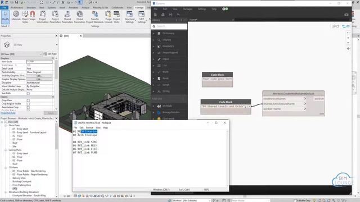360x202 pixels.
Task: Toggle the Crop Region Visible checkbox
Action: coord(28,104)
